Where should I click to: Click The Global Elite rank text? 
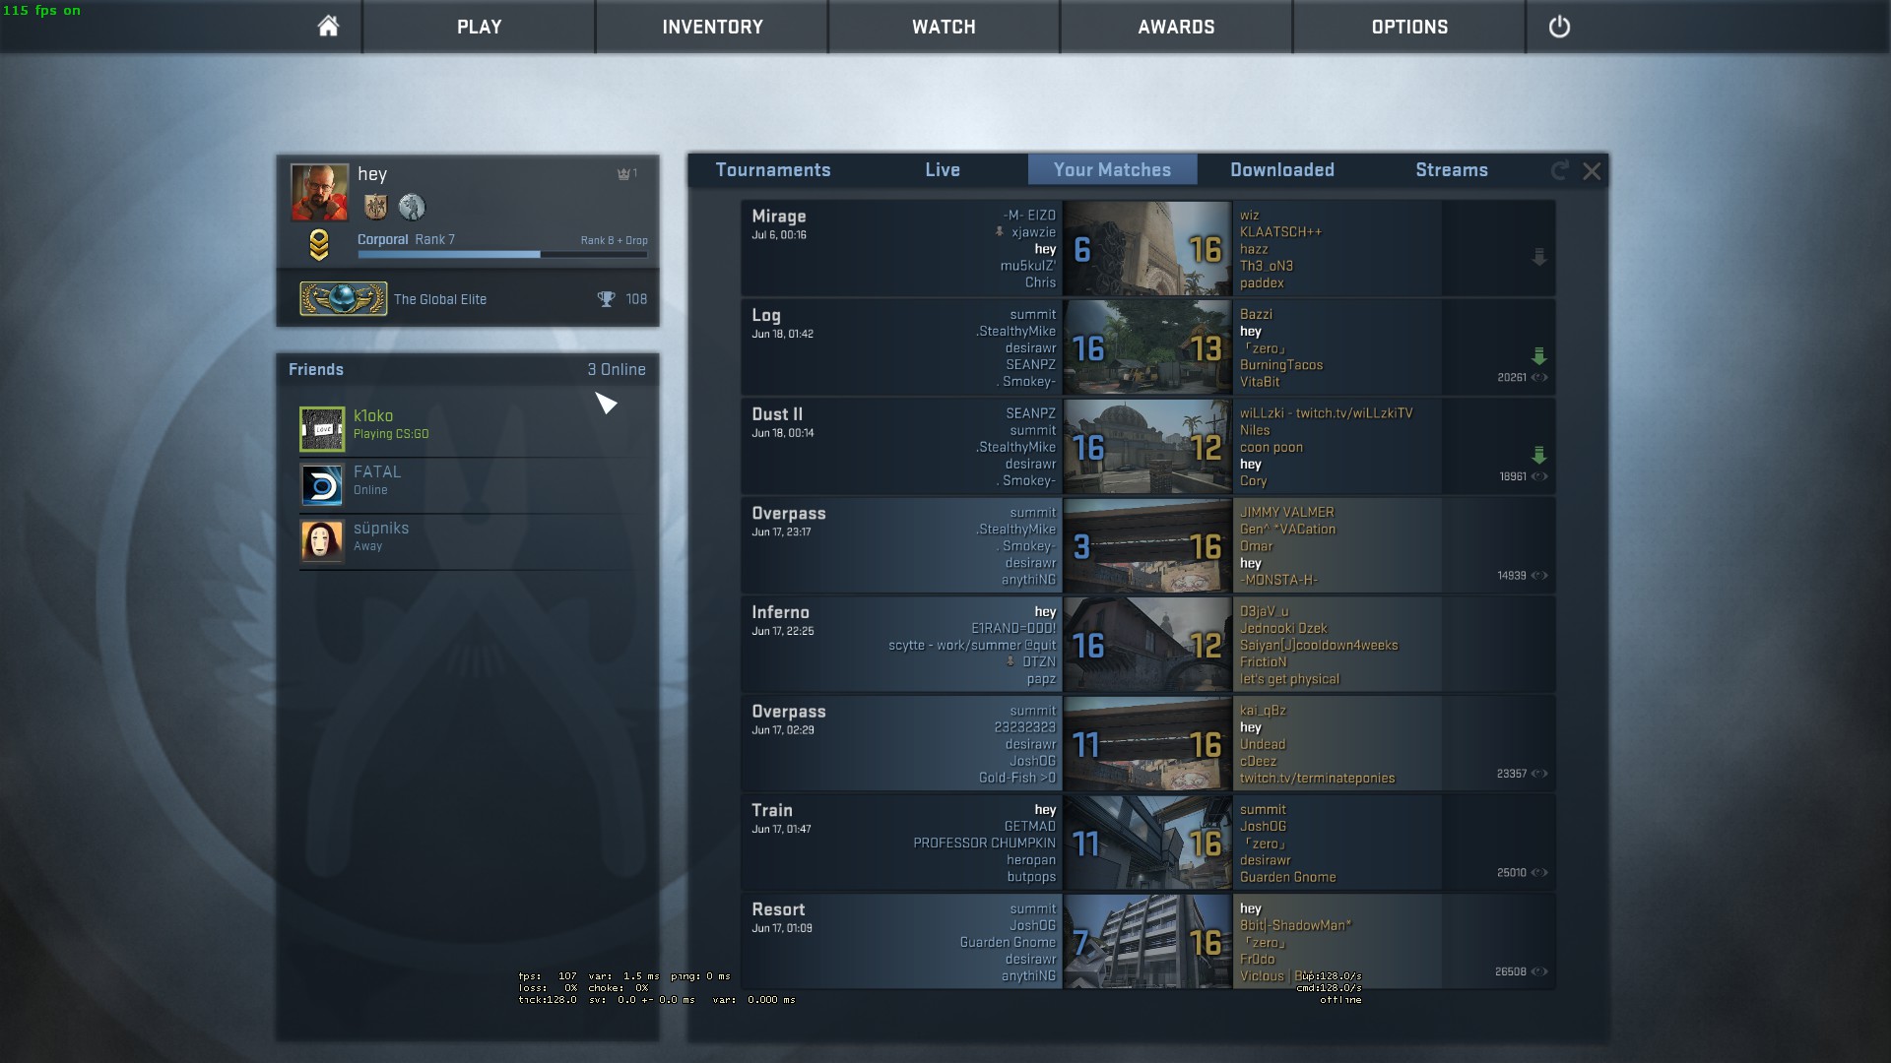click(439, 299)
